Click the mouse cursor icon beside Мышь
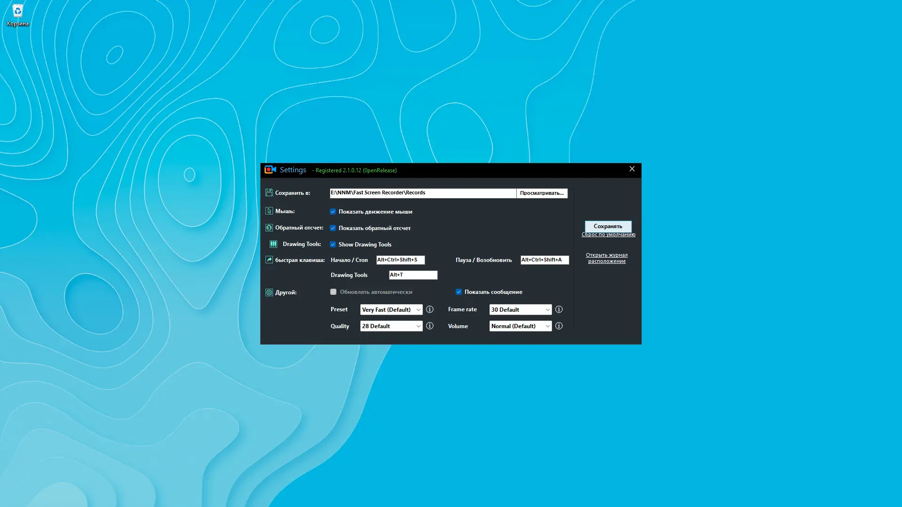 [x=269, y=210]
